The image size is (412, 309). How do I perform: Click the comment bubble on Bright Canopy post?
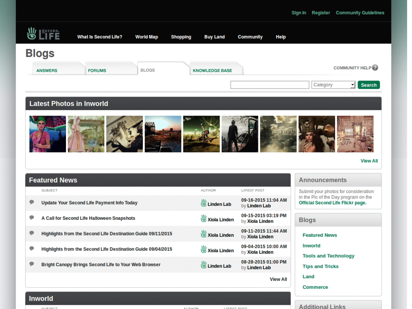(32, 264)
